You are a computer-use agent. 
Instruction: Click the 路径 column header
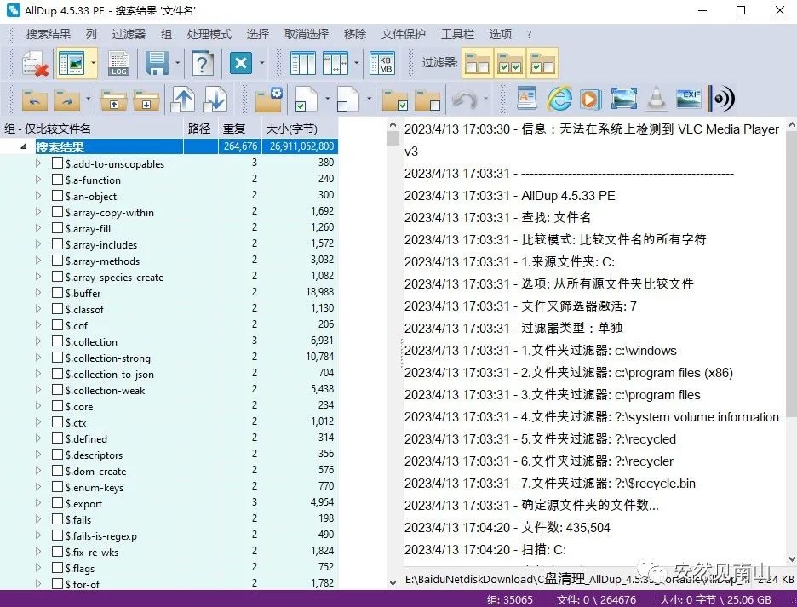[200, 129]
